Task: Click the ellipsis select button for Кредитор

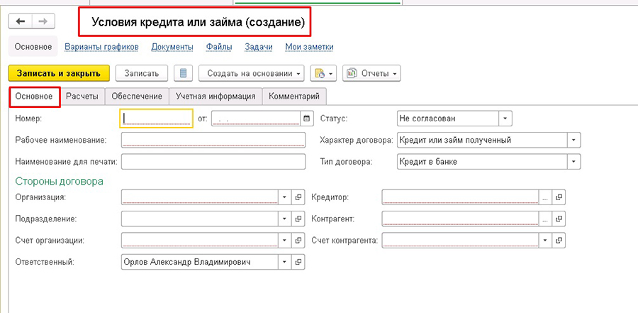Action: 545,197
